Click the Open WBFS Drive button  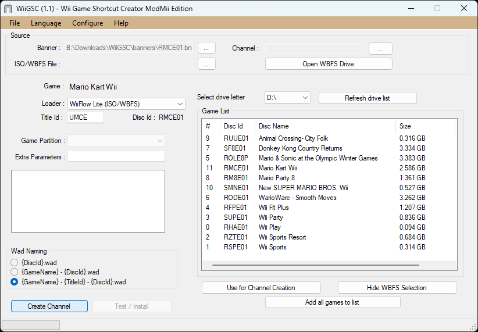click(x=329, y=64)
